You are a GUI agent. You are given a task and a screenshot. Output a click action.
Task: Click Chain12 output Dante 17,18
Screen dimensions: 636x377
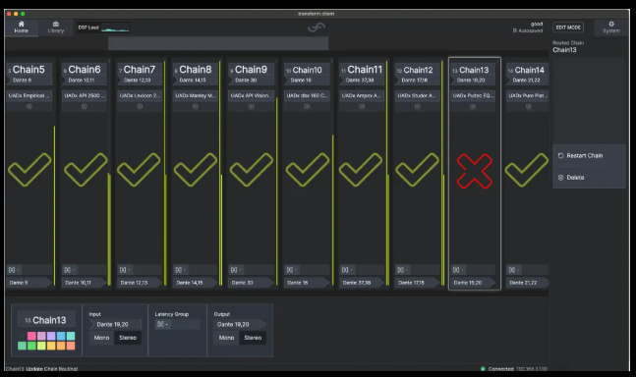pos(418,283)
